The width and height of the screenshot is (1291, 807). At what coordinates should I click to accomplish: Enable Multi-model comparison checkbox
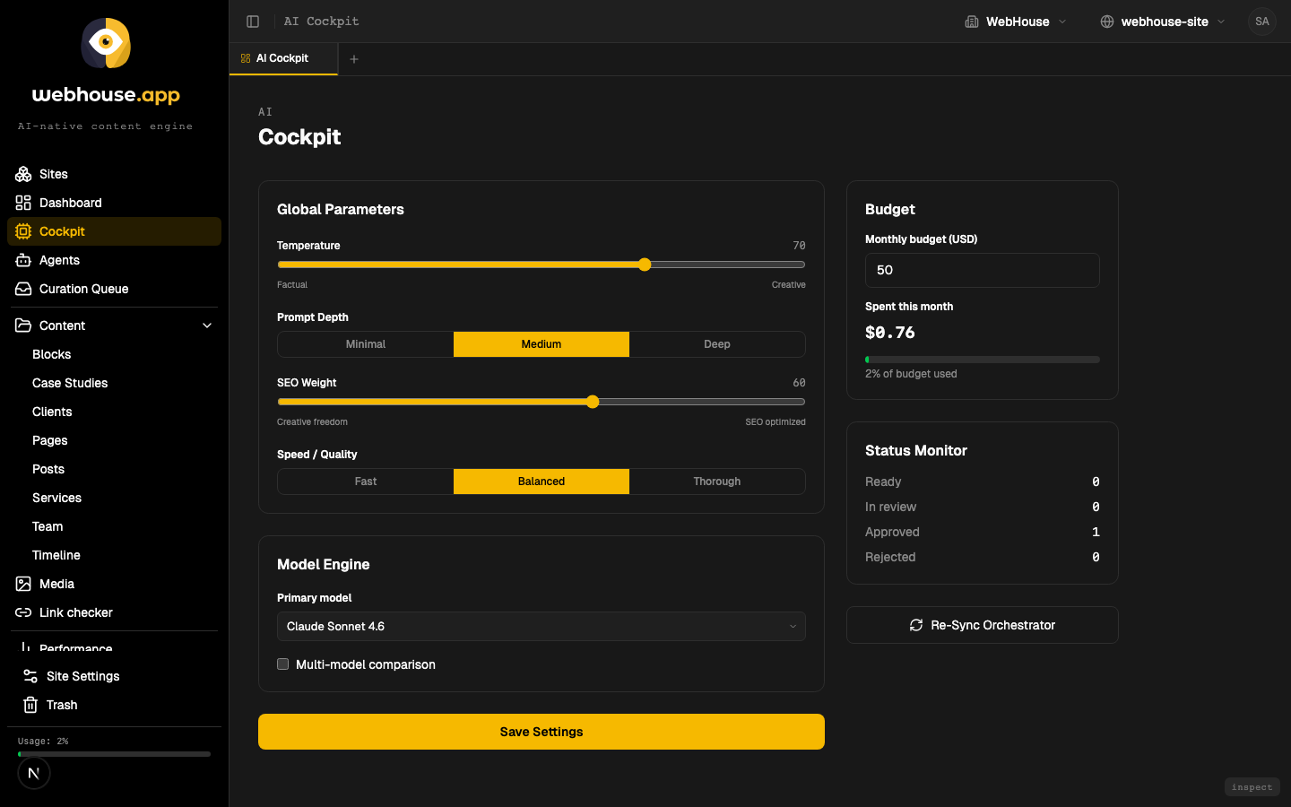(x=283, y=664)
